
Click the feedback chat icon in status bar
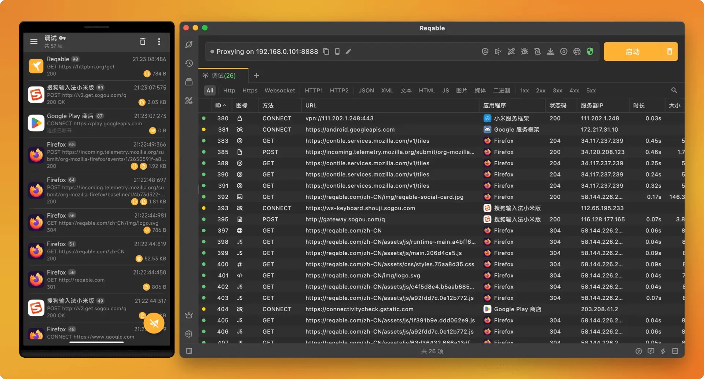point(651,351)
